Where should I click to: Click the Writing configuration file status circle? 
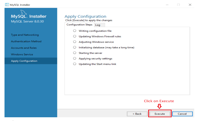(75, 31)
